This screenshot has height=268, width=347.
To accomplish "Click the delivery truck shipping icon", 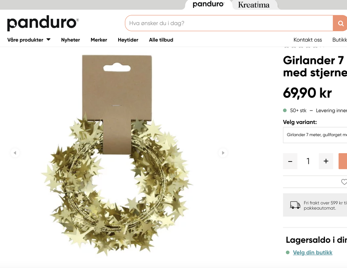I will tap(295, 205).
